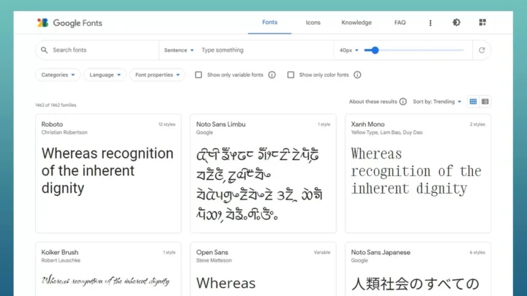The width and height of the screenshot is (527, 296).
Task: Click the Japanese preview sample text
Action: coord(415,284)
